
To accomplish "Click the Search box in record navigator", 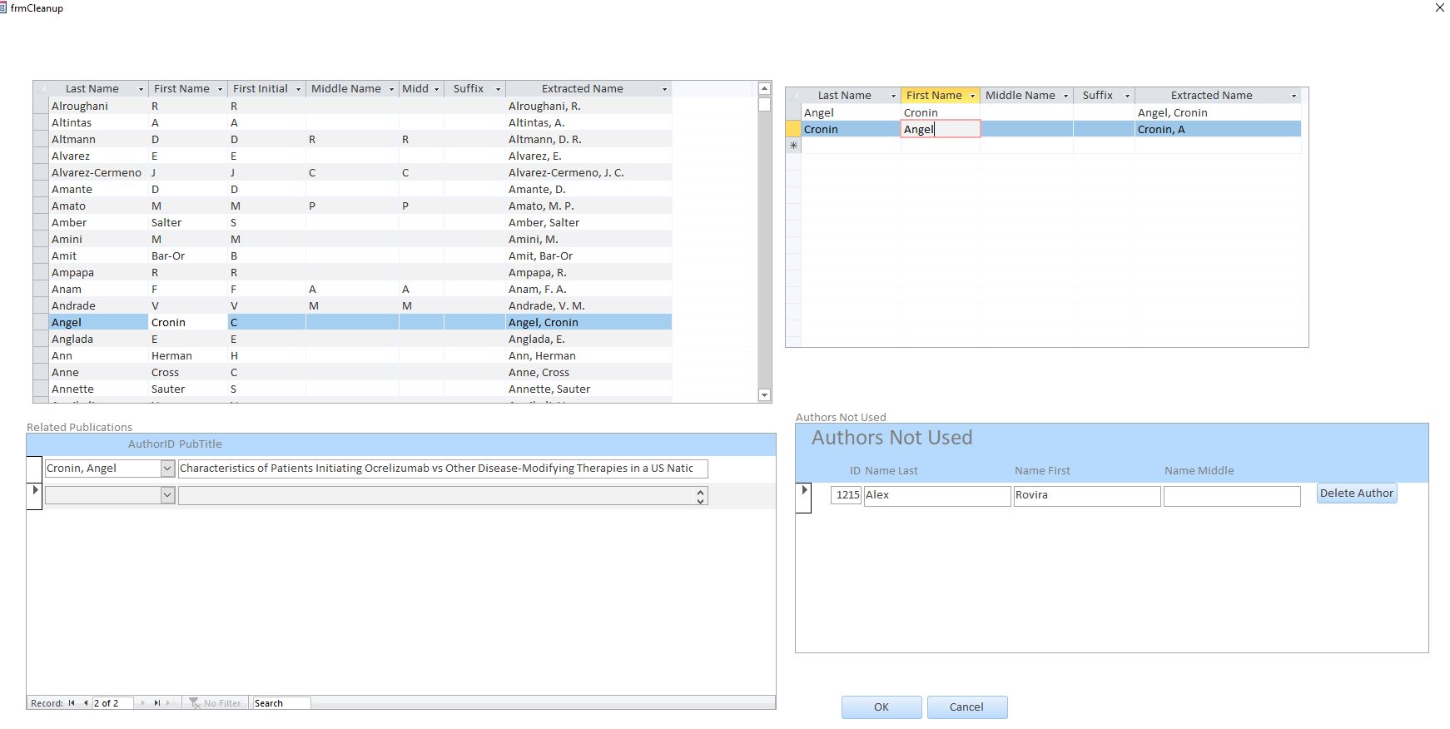I will point(281,703).
